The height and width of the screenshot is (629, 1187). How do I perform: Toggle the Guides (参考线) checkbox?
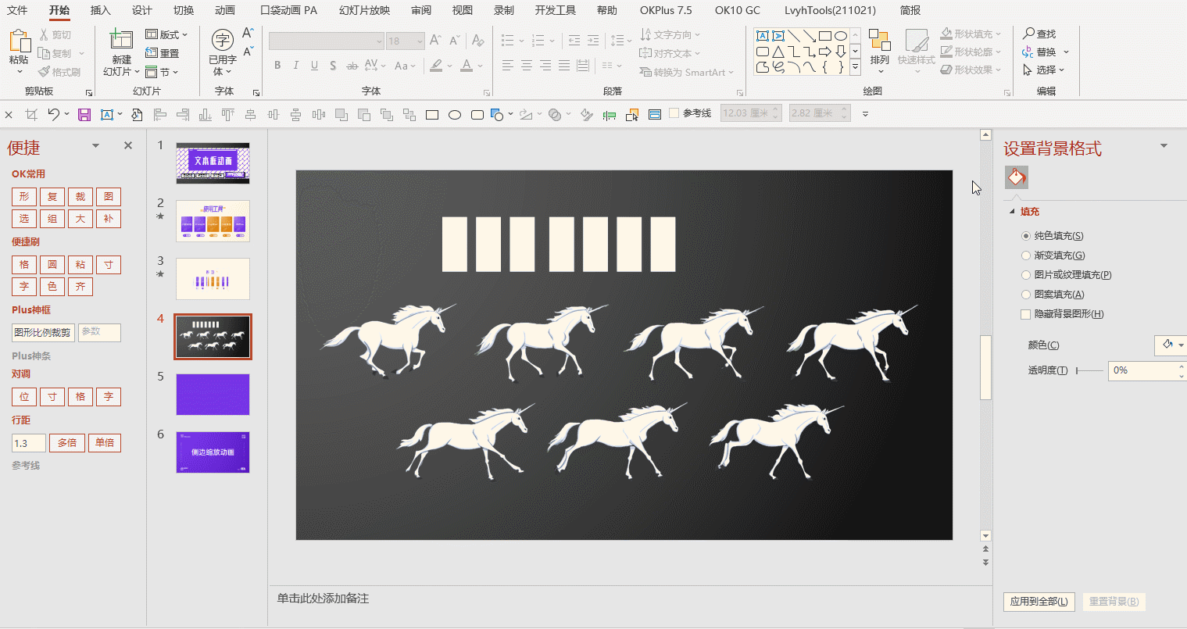pos(674,113)
